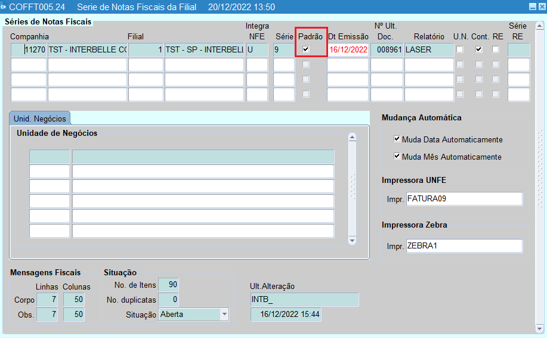Click the Relatório field LASER
Viewport: 547px width, 339px height.
(x=429, y=50)
